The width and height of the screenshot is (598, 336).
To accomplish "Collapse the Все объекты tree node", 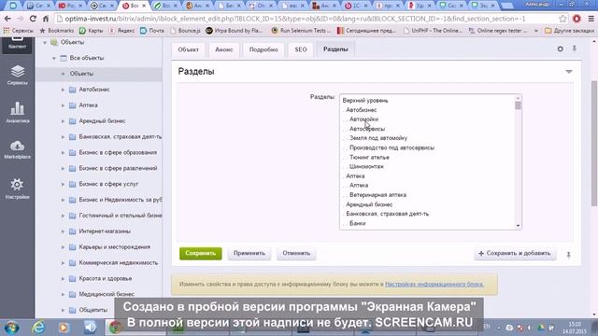I will click(54, 58).
